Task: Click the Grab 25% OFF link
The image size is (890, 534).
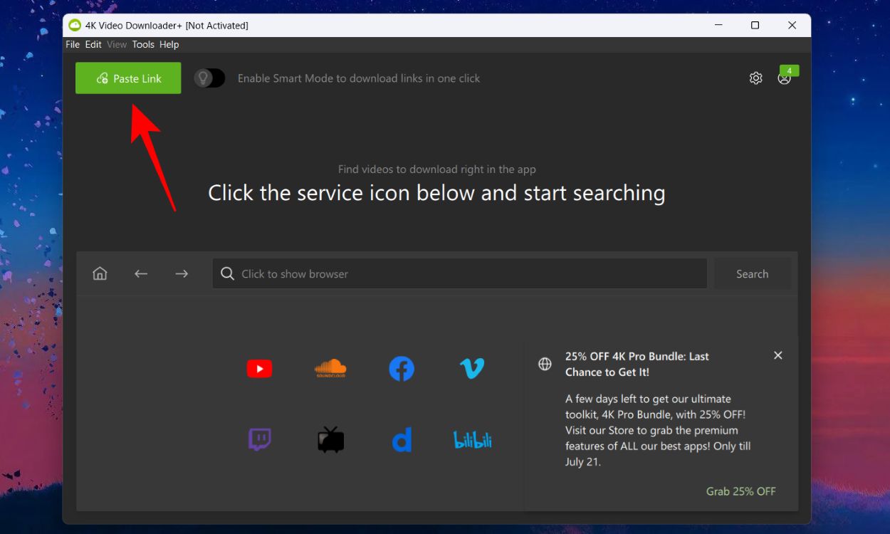Action: [740, 491]
